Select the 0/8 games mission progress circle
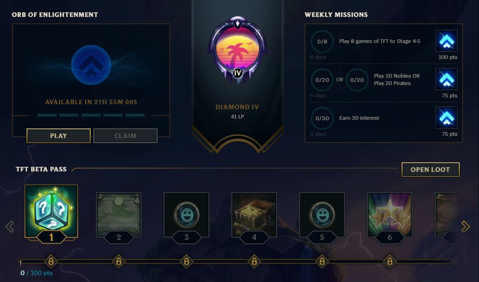The height and width of the screenshot is (282, 479). pos(322,42)
